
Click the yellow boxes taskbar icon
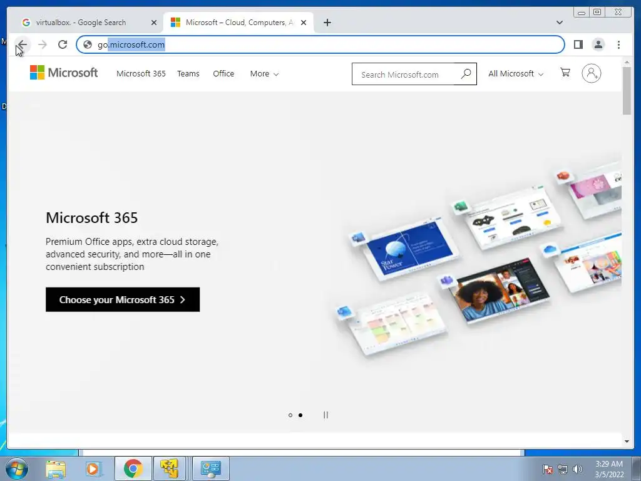click(x=169, y=468)
